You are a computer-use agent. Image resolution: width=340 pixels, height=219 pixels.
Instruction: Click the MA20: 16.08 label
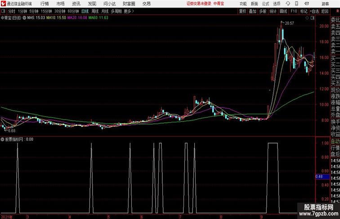tap(77, 18)
